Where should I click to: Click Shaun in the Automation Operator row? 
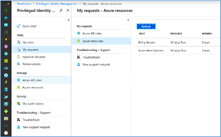[206, 50]
